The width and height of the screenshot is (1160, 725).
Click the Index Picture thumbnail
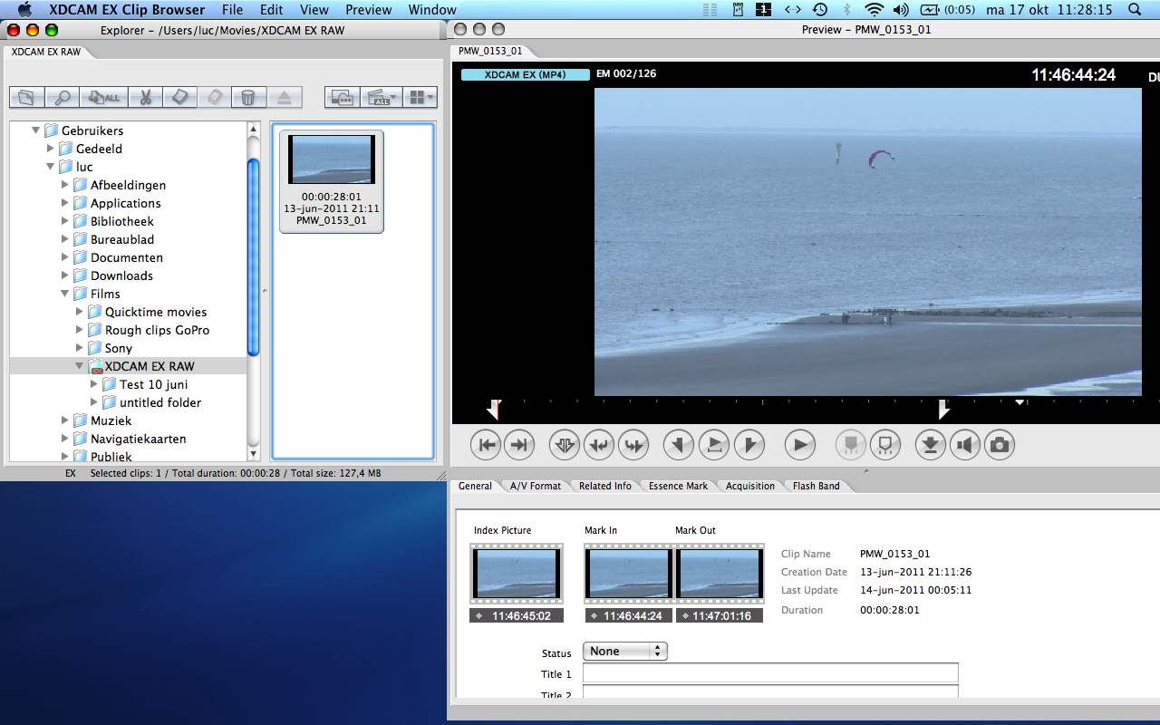point(517,574)
